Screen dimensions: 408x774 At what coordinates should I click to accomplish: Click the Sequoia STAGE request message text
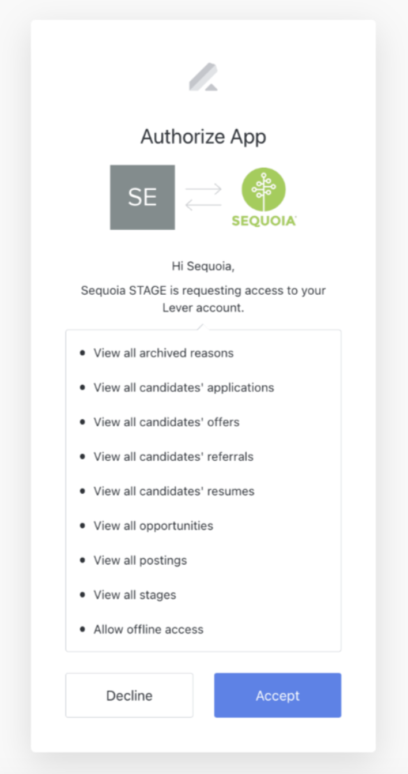[204, 299]
